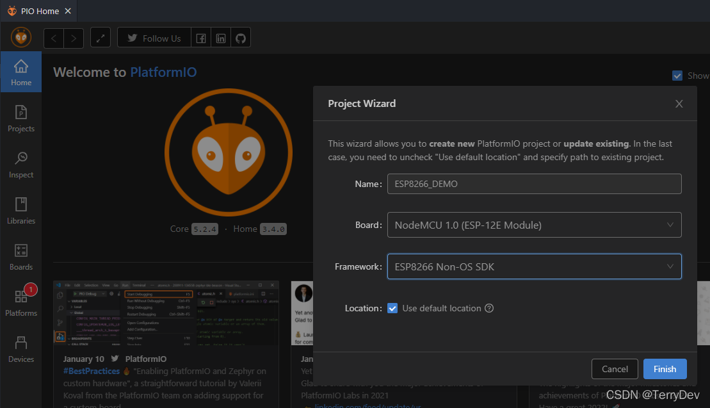This screenshot has height=408, width=710.
Task: Open the Devices section in the sidebar
Action: click(21, 349)
